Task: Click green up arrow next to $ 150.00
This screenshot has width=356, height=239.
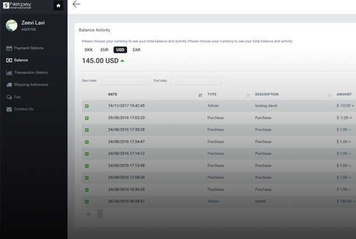Action: coord(353,201)
